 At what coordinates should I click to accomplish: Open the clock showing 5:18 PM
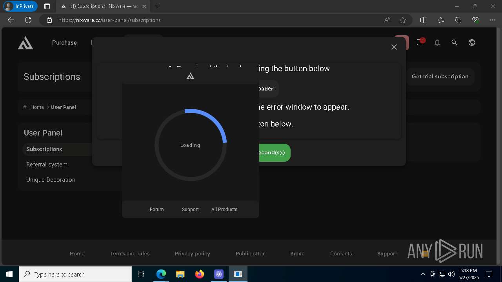click(x=469, y=274)
